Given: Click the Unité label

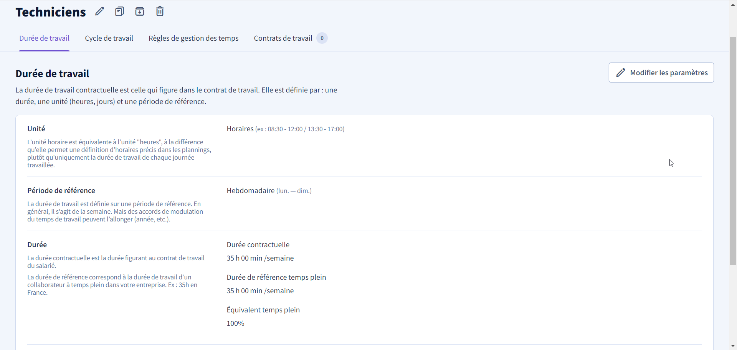Looking at the screenshot, I should [36, 129].
